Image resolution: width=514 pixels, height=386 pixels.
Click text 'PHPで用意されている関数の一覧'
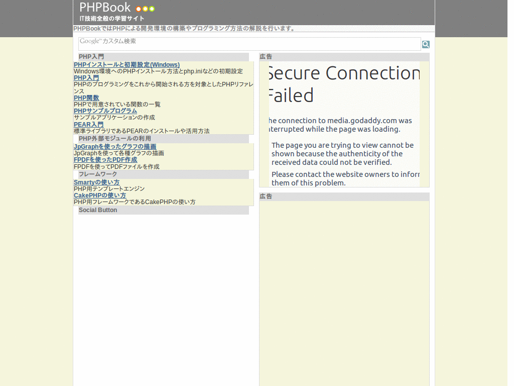tap(117, 105)
